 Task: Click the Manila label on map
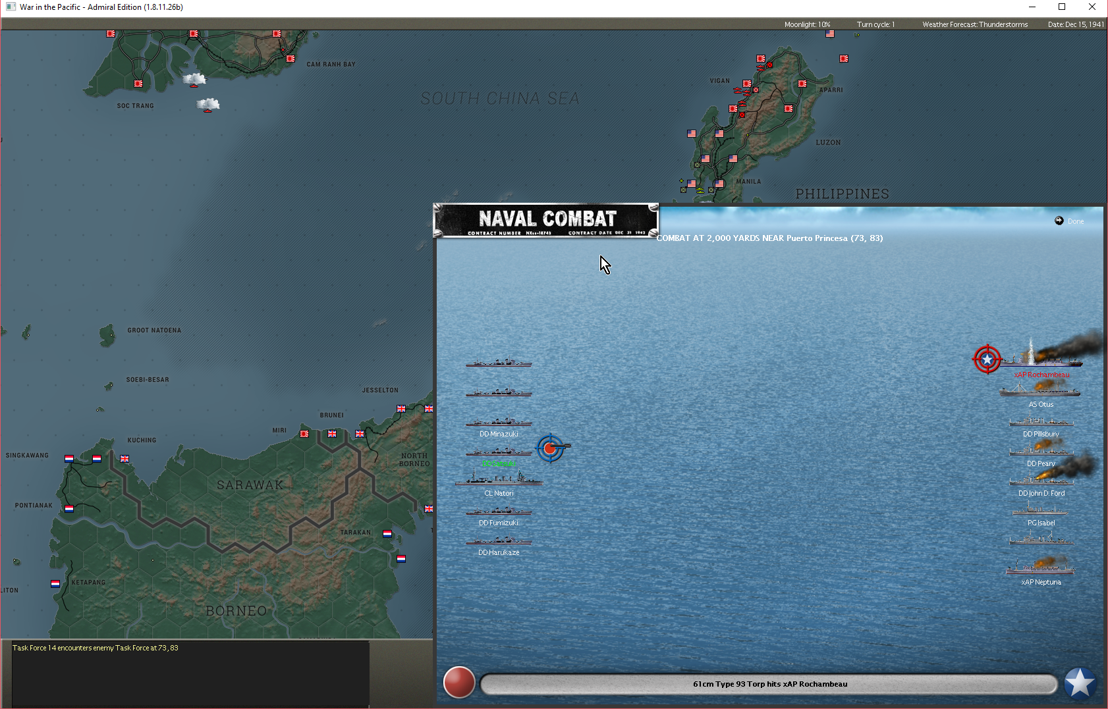point(748,182)
